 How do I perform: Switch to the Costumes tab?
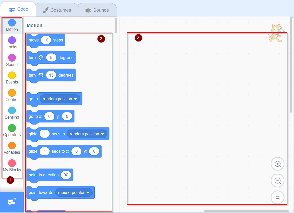point(57,10)
